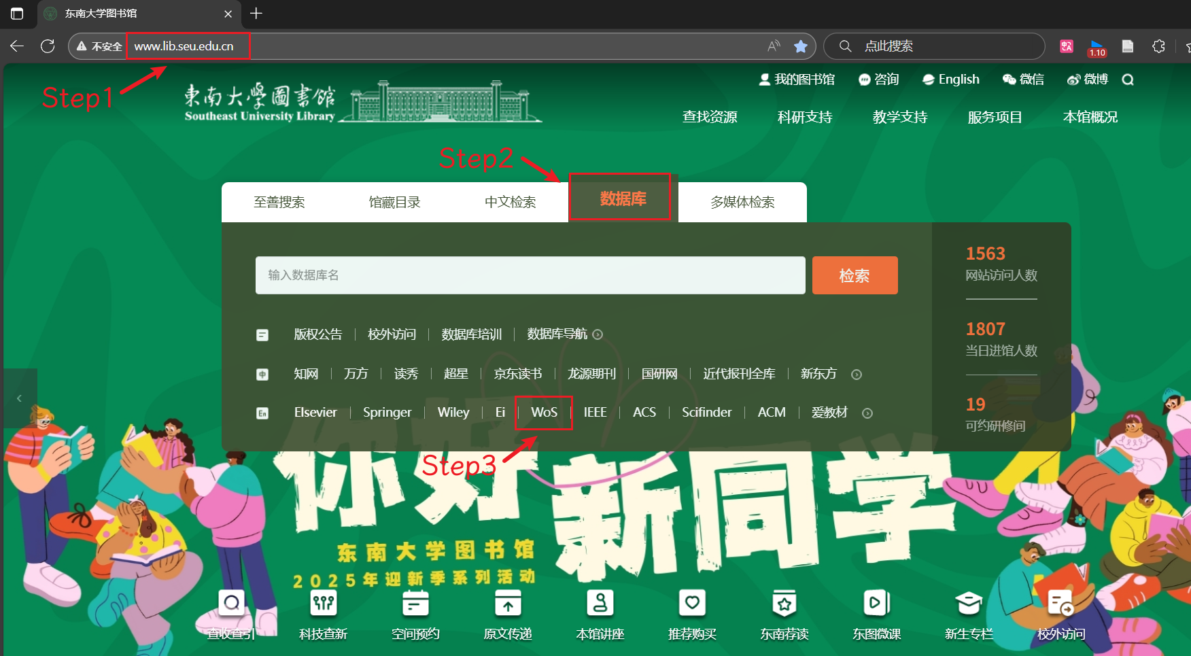This screenshot has height=656, width=1191.
Task: Expand more Chinese databases after 新东方
Action: [857, 374]
